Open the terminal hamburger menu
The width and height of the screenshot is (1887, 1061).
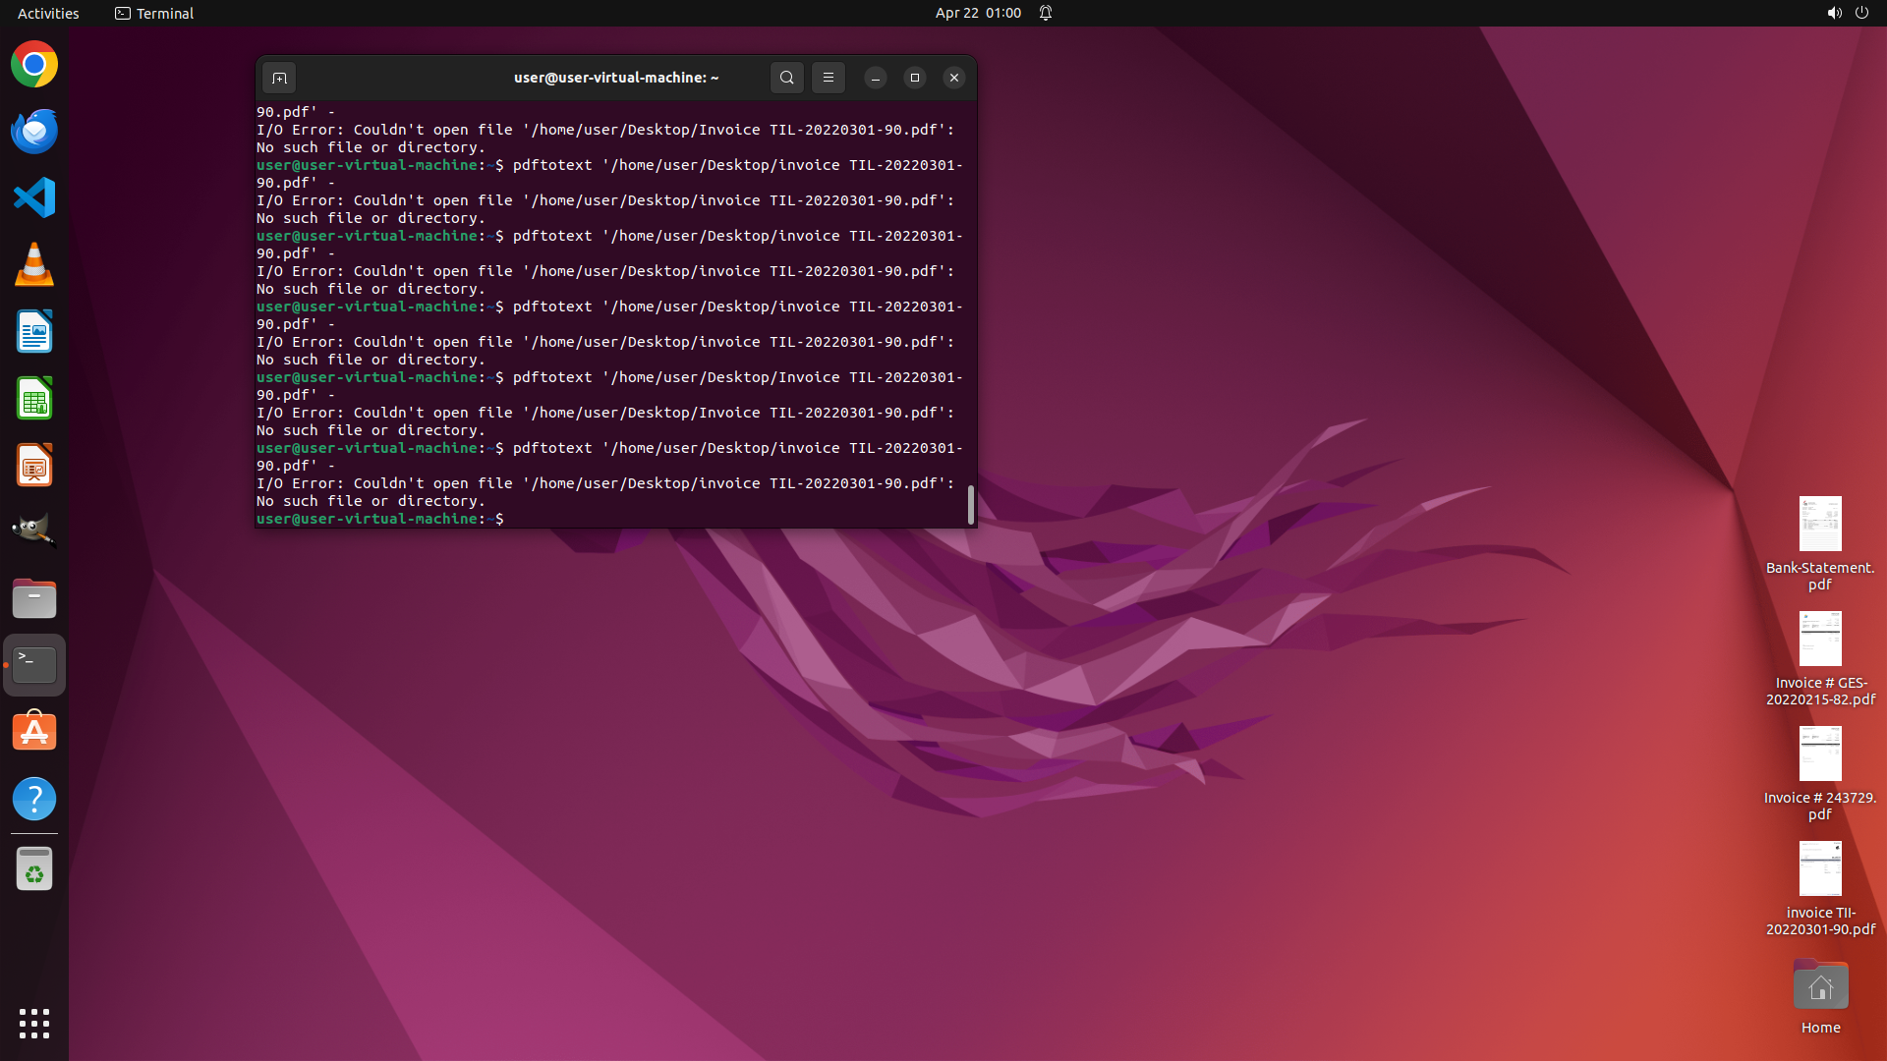tap(829, 78)
